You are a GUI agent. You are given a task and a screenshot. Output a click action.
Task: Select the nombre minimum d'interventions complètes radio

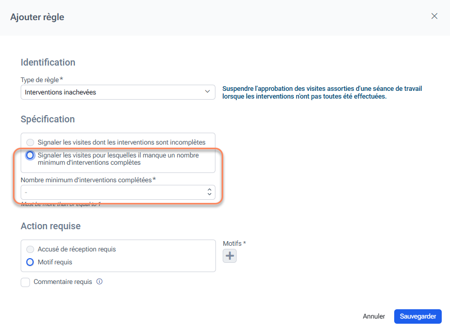(30, 155)
